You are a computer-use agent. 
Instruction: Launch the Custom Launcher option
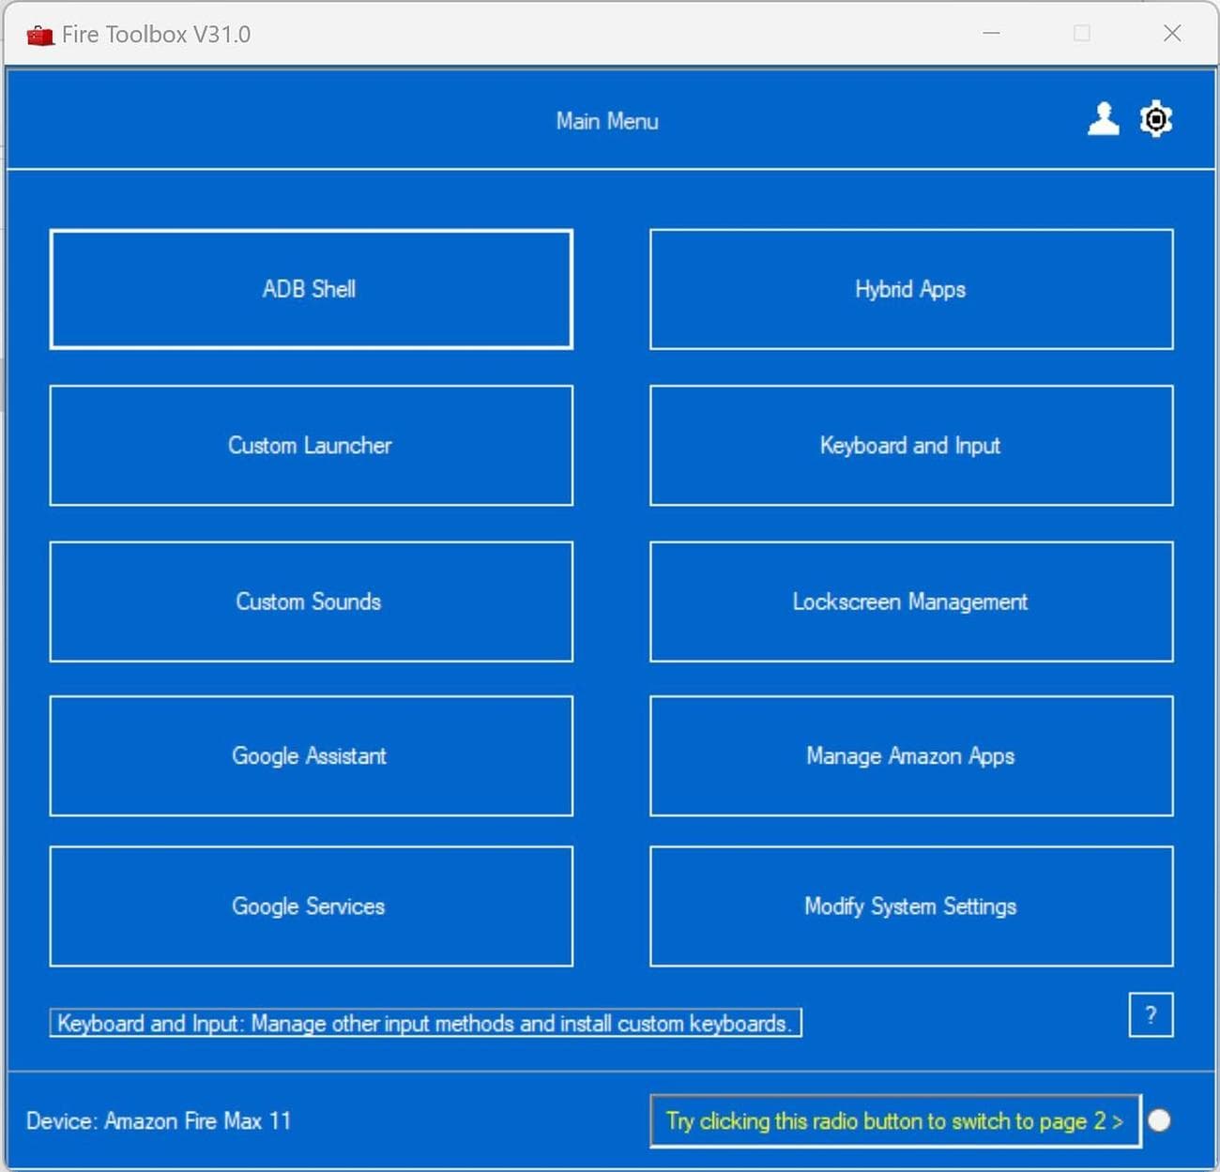[311, 445]
